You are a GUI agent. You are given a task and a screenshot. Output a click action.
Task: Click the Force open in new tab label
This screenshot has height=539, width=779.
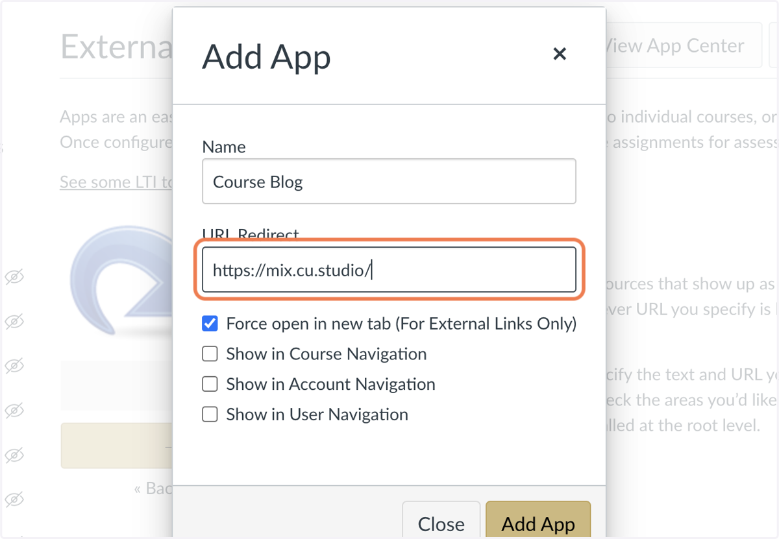tap(401, 324)
